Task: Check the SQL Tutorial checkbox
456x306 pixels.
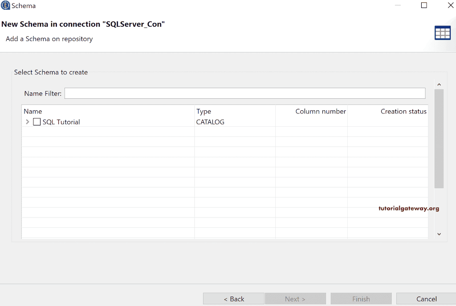Action: coord(37,121)
